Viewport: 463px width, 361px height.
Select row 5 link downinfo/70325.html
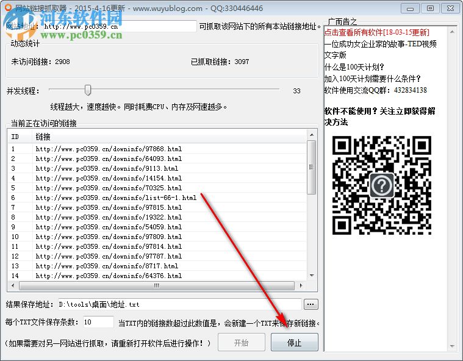(x=157, y=188)
